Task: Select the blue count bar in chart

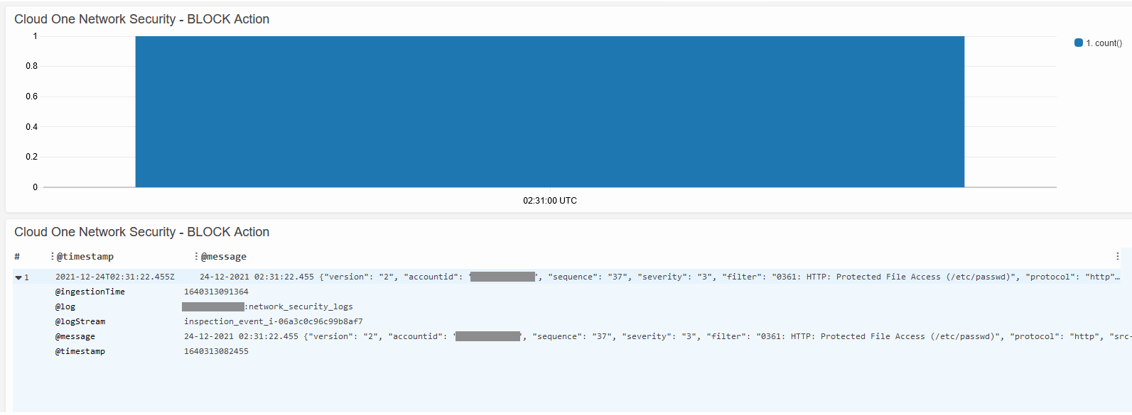Action: pyautogui.click(x=550, y=111)
